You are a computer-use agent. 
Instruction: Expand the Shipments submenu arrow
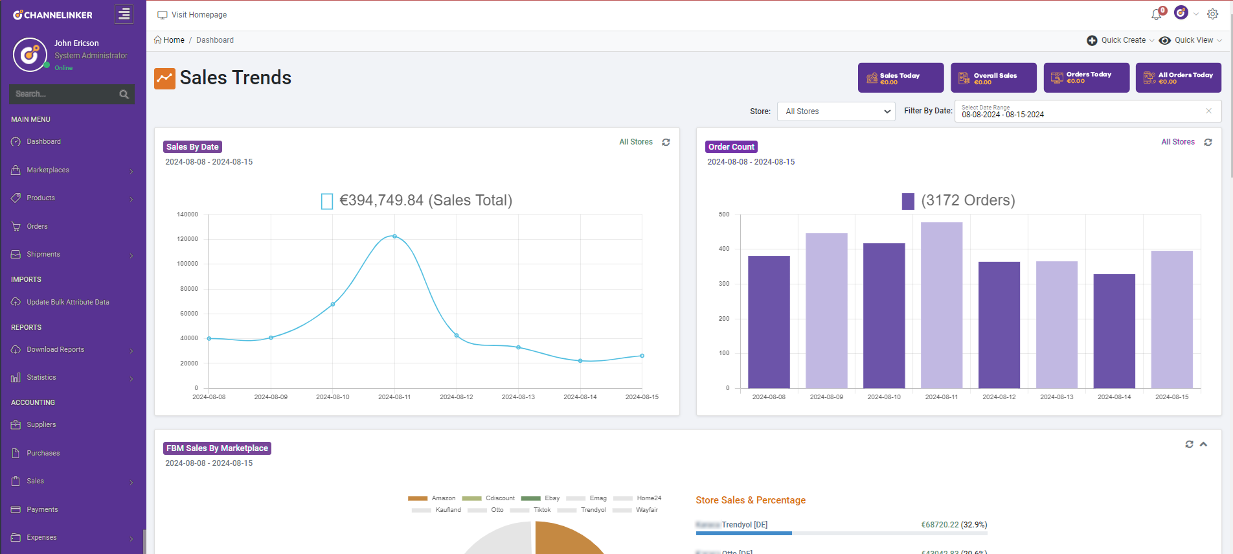[x=131, y=255]
